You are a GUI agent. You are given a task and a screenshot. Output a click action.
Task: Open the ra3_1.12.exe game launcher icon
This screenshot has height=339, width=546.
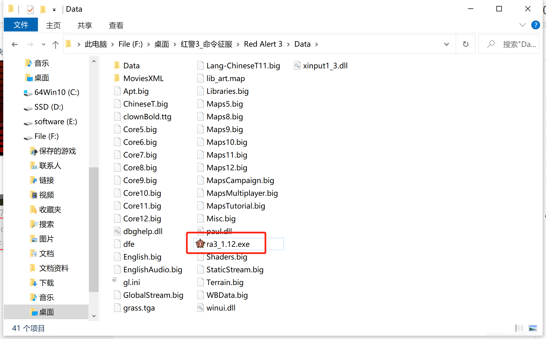point(200,244)
